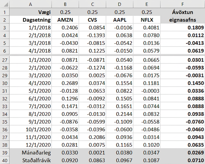This screenshot has width=205, height=164.
Task: Click CVS value 0.2086
Action: 92,137
